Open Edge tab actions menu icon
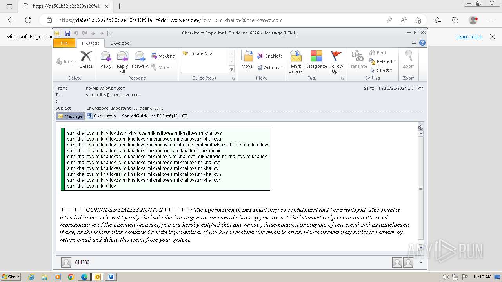The image size is (502, 282). coord(9,6)
